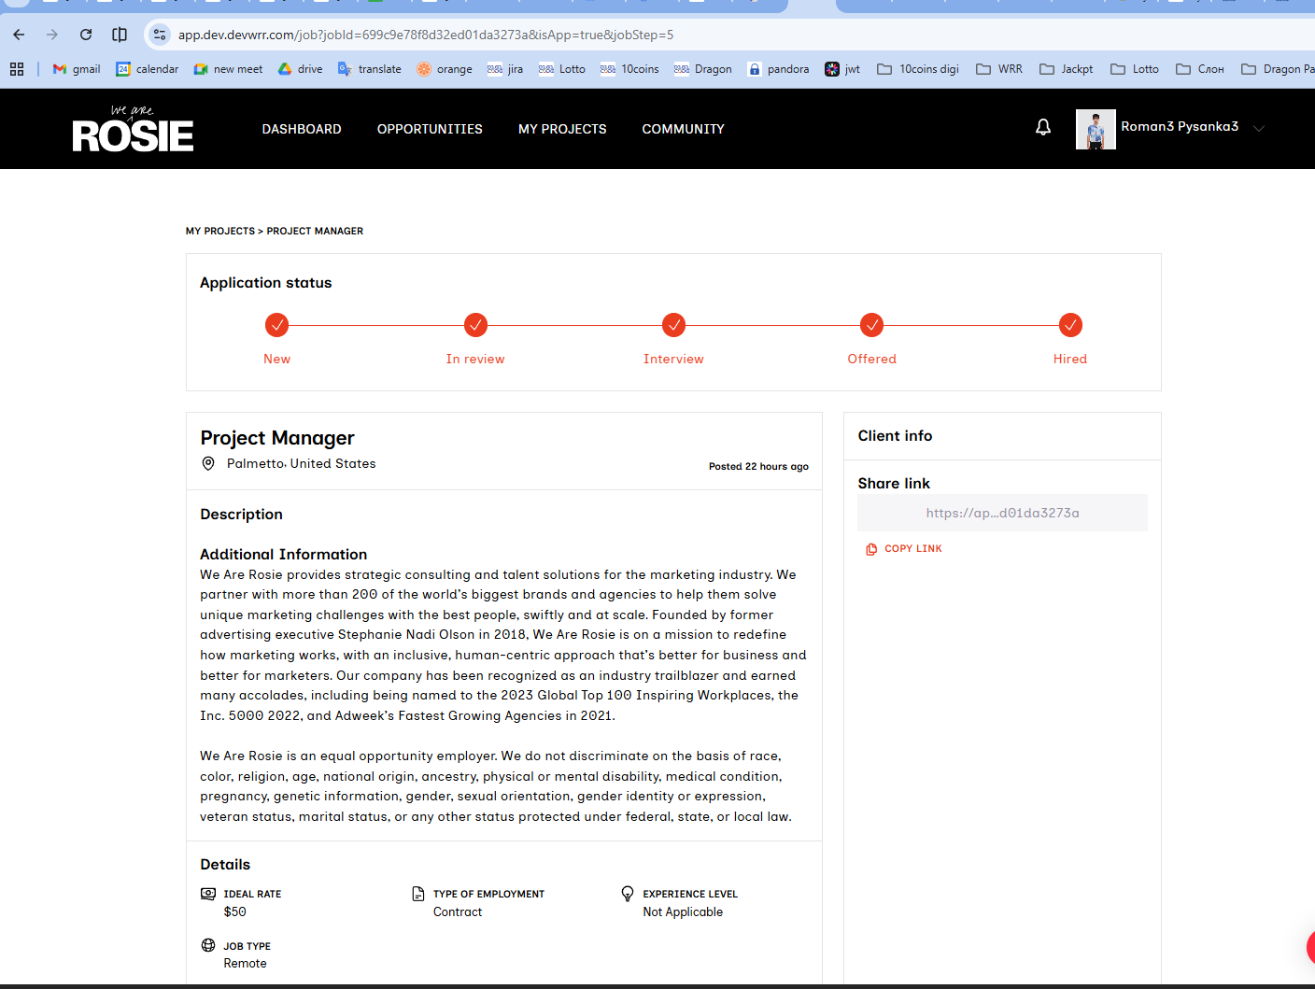This screenshot has width=1315, height=989.
Task: Open the jwt bookmark
Action: [842, 69]
